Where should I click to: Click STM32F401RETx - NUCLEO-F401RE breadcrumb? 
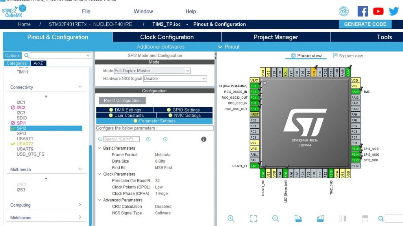(x=91, y=24)
